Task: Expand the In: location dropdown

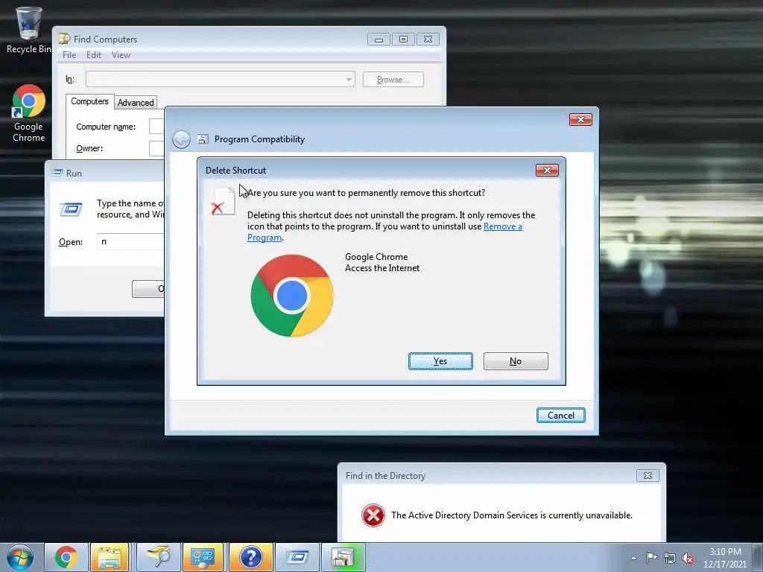Action: (349, 79)
